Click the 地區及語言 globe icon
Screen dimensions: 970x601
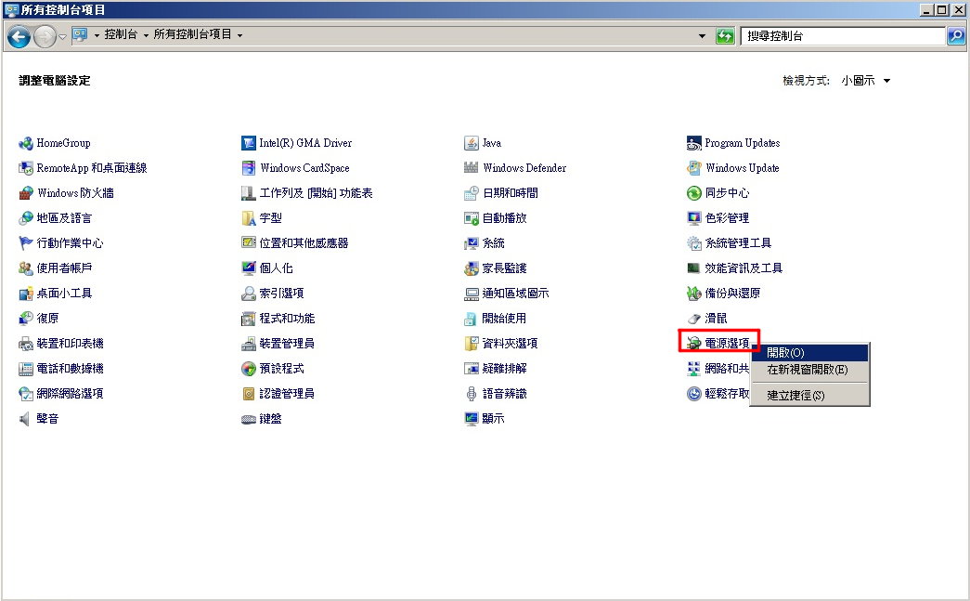point(25,218)
